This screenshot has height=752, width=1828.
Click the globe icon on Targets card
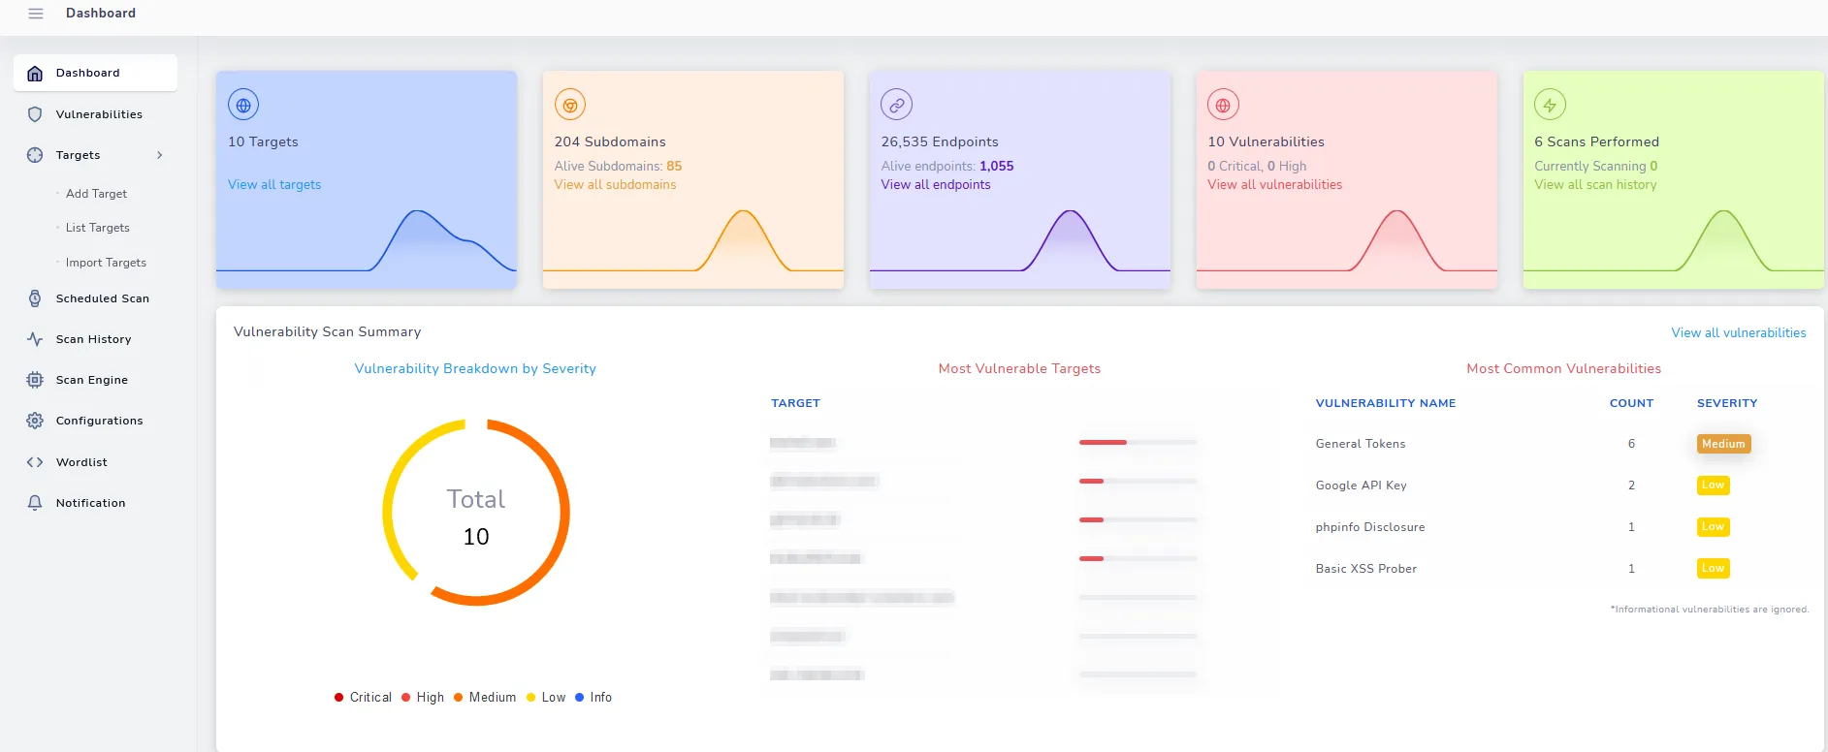click(243, 105)
